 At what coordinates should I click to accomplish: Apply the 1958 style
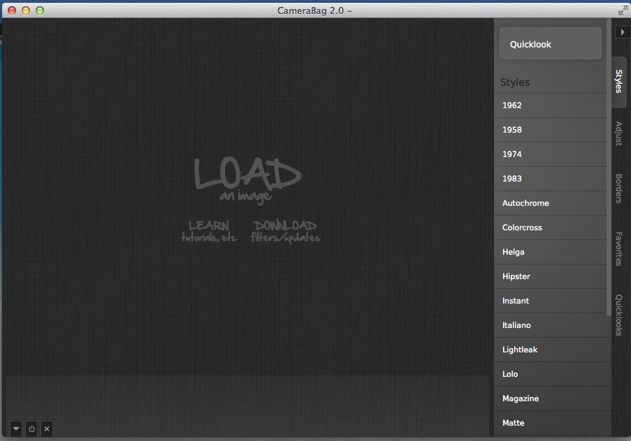point(550,130)
